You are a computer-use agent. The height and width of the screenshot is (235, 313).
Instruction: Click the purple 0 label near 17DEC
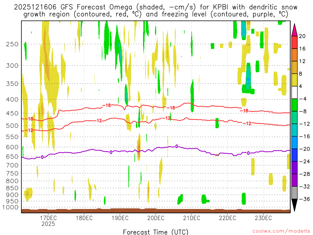[x=42, y=157]
